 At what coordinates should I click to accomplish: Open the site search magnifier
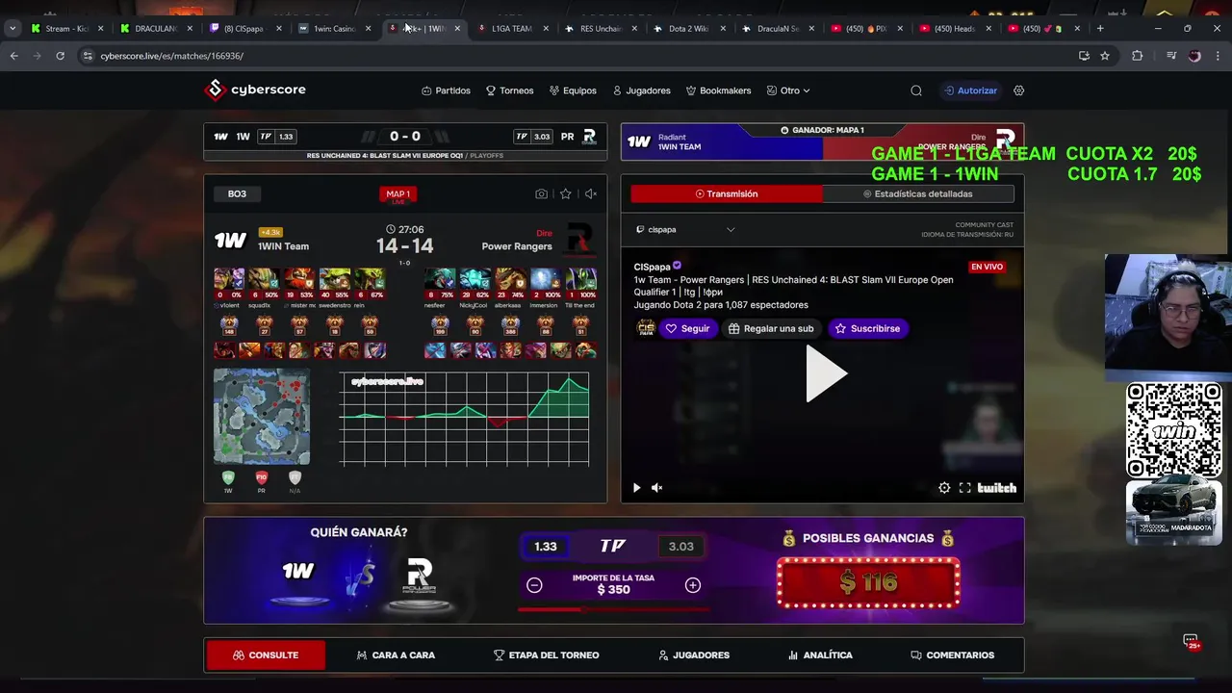(916, 90)
